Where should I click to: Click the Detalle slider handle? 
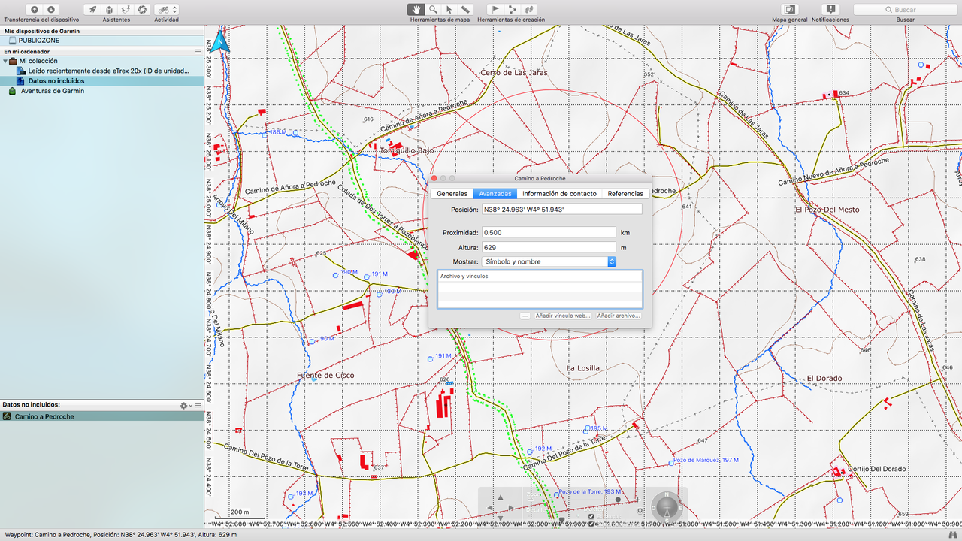(x=562, y=519)
